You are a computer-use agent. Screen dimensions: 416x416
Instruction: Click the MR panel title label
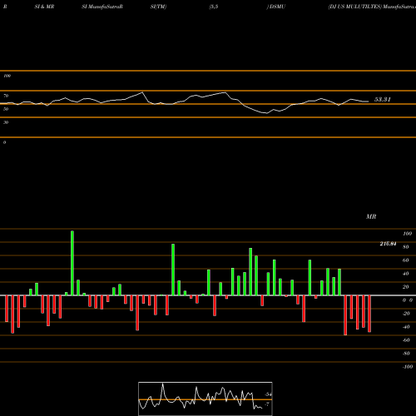click(371, 216)
